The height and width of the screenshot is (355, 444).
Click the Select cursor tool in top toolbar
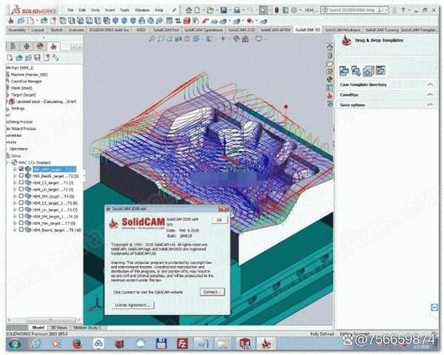pos(263,10)
